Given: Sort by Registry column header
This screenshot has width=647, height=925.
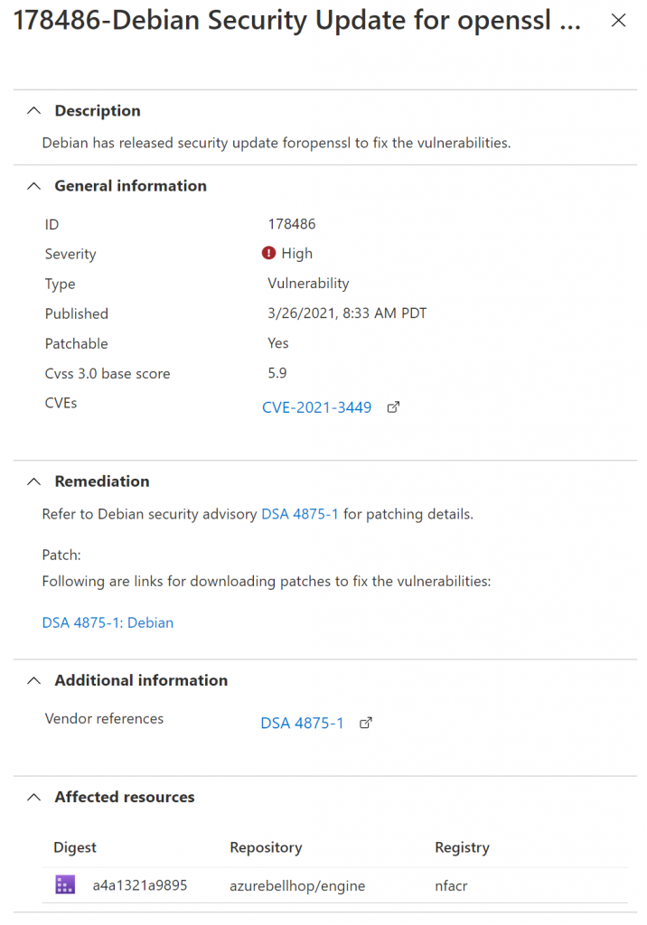Looking at the screenshot, I should [x=463, y=847].
